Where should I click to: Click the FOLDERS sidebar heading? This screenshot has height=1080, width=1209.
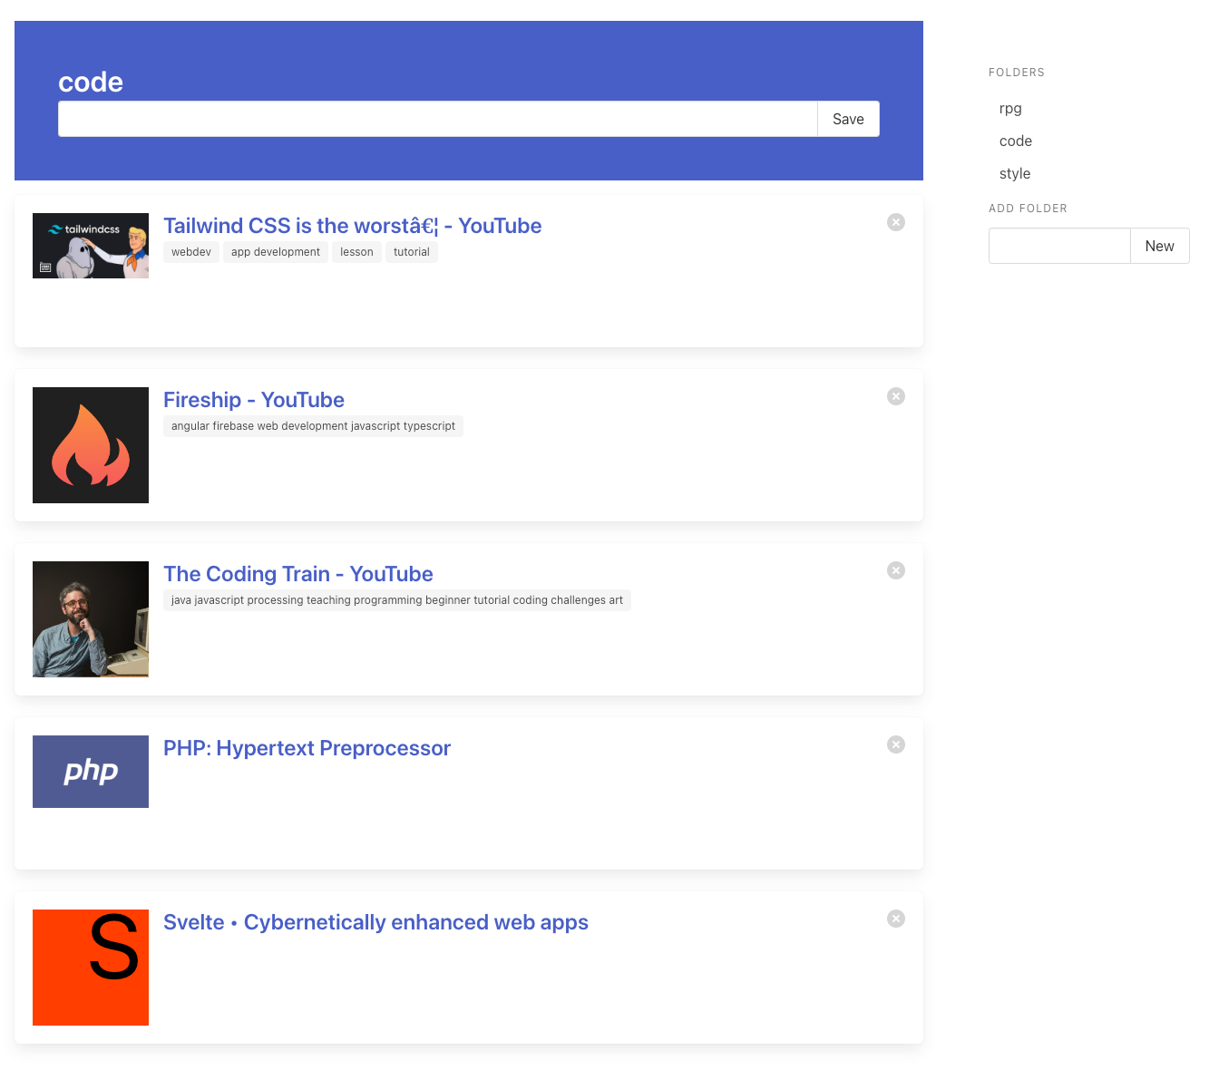click(x=1017, y=73)
